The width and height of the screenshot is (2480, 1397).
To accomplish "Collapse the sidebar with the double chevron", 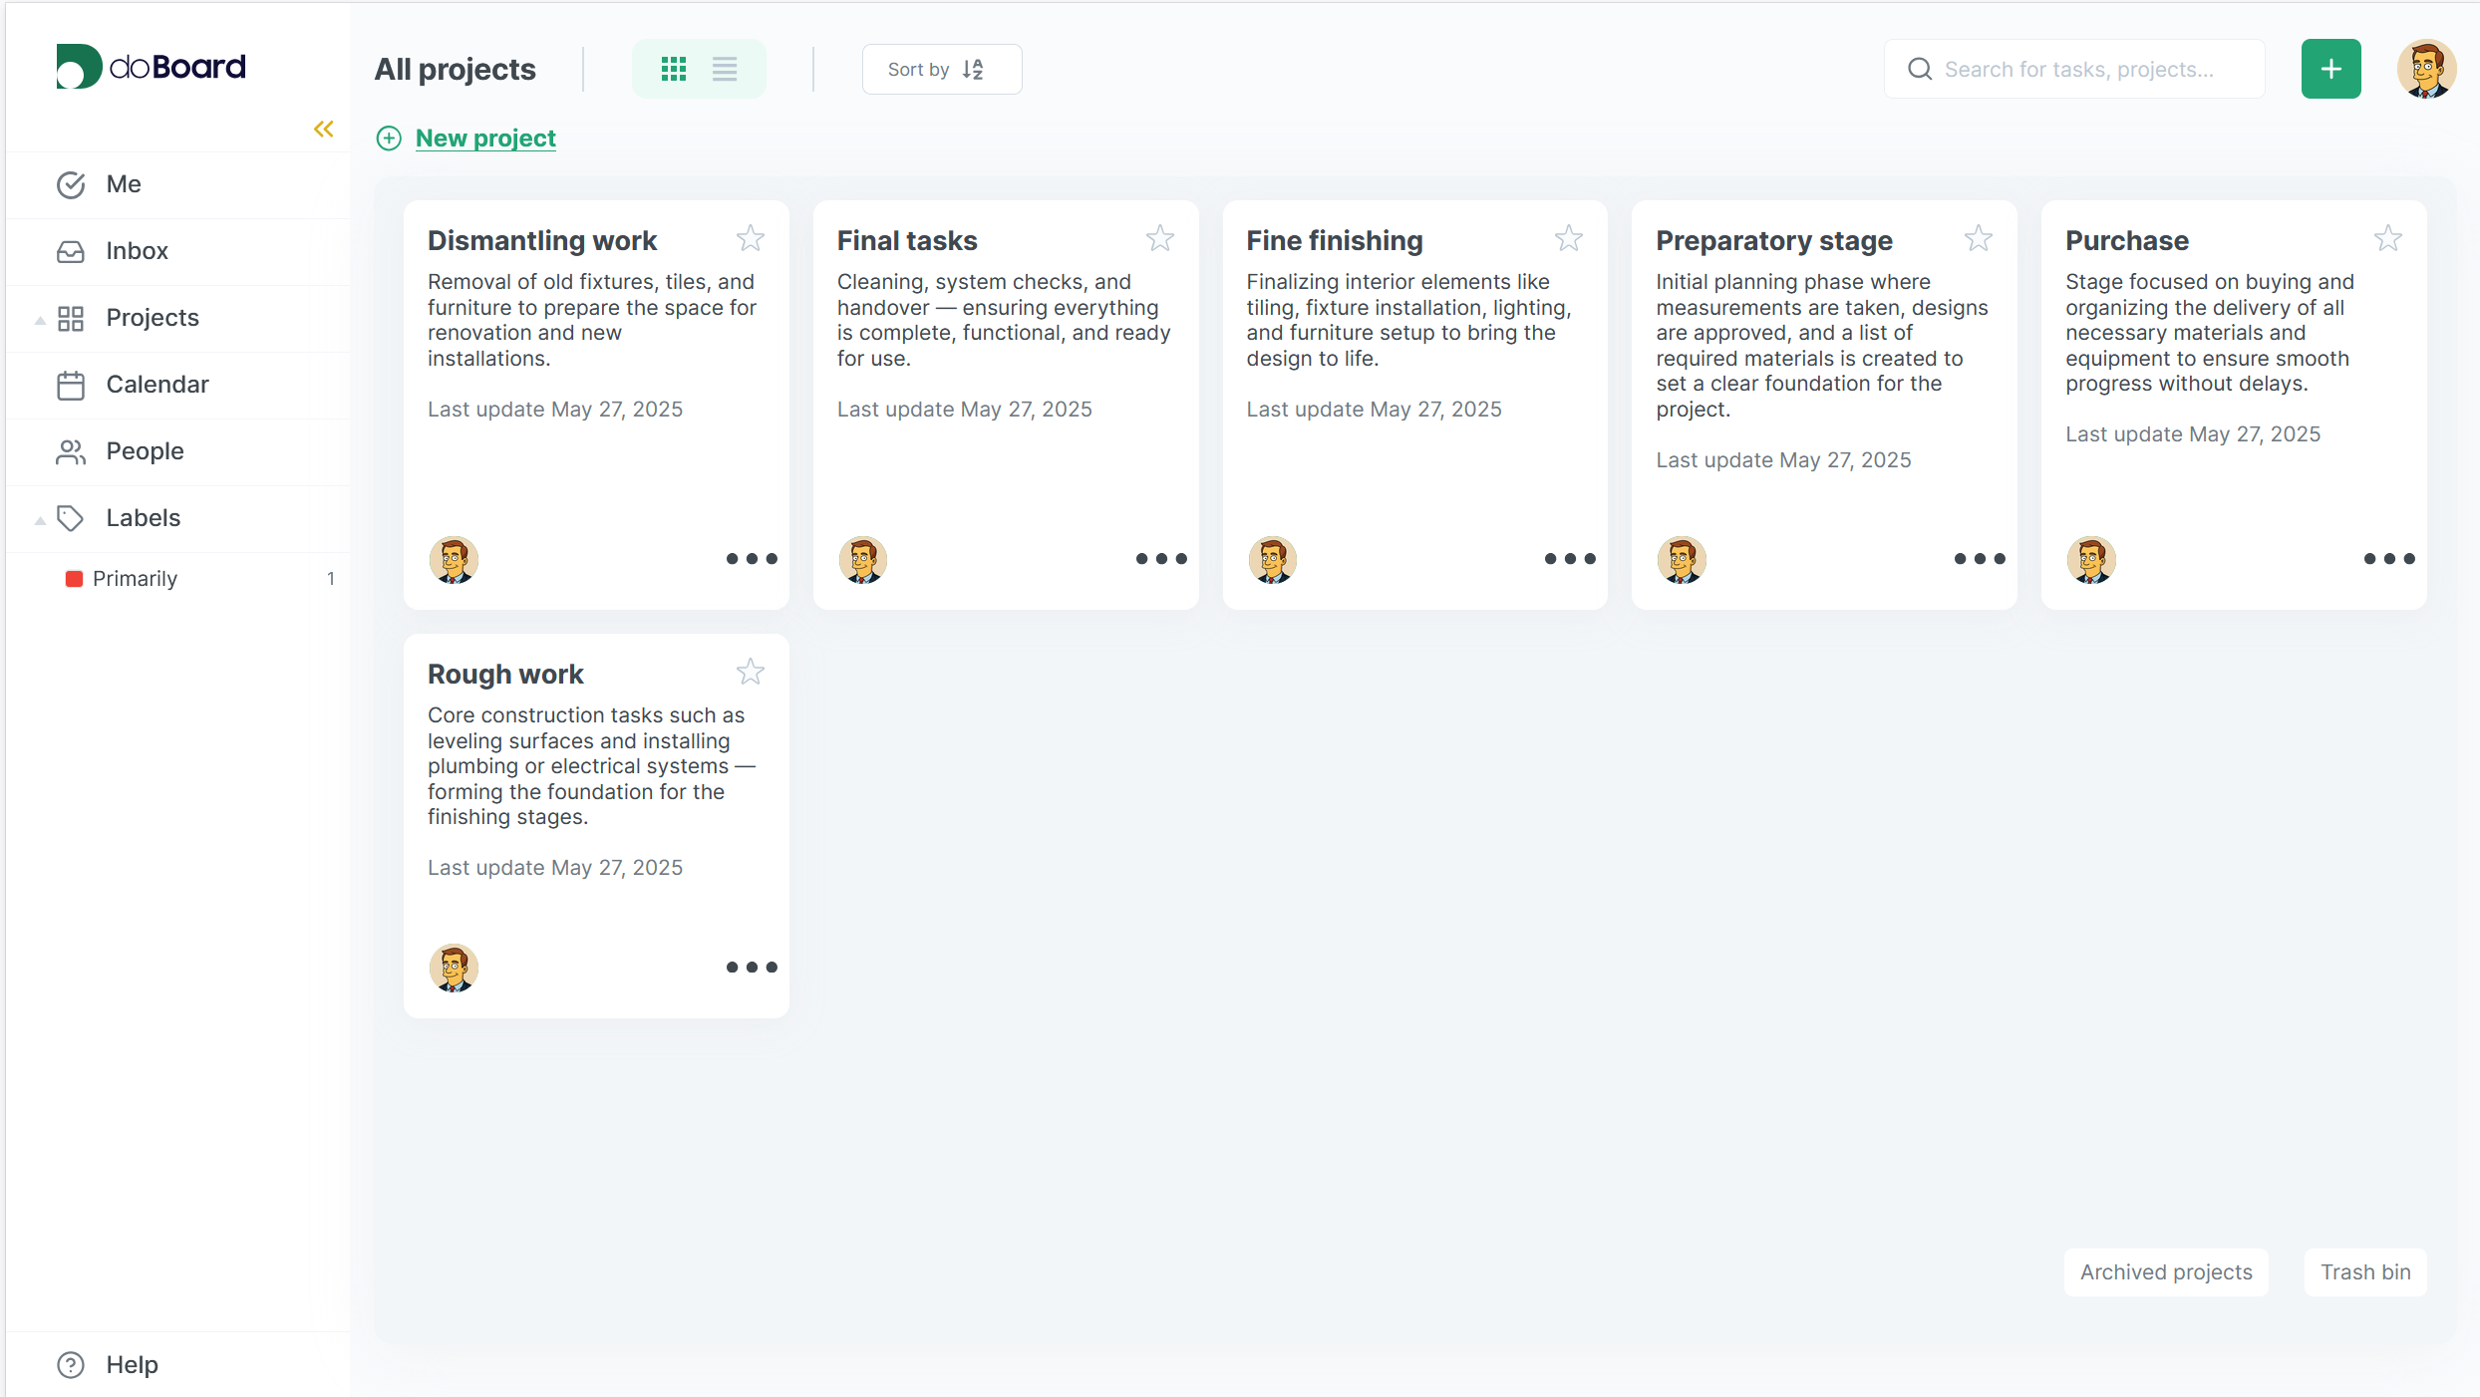I will point(322,129).
